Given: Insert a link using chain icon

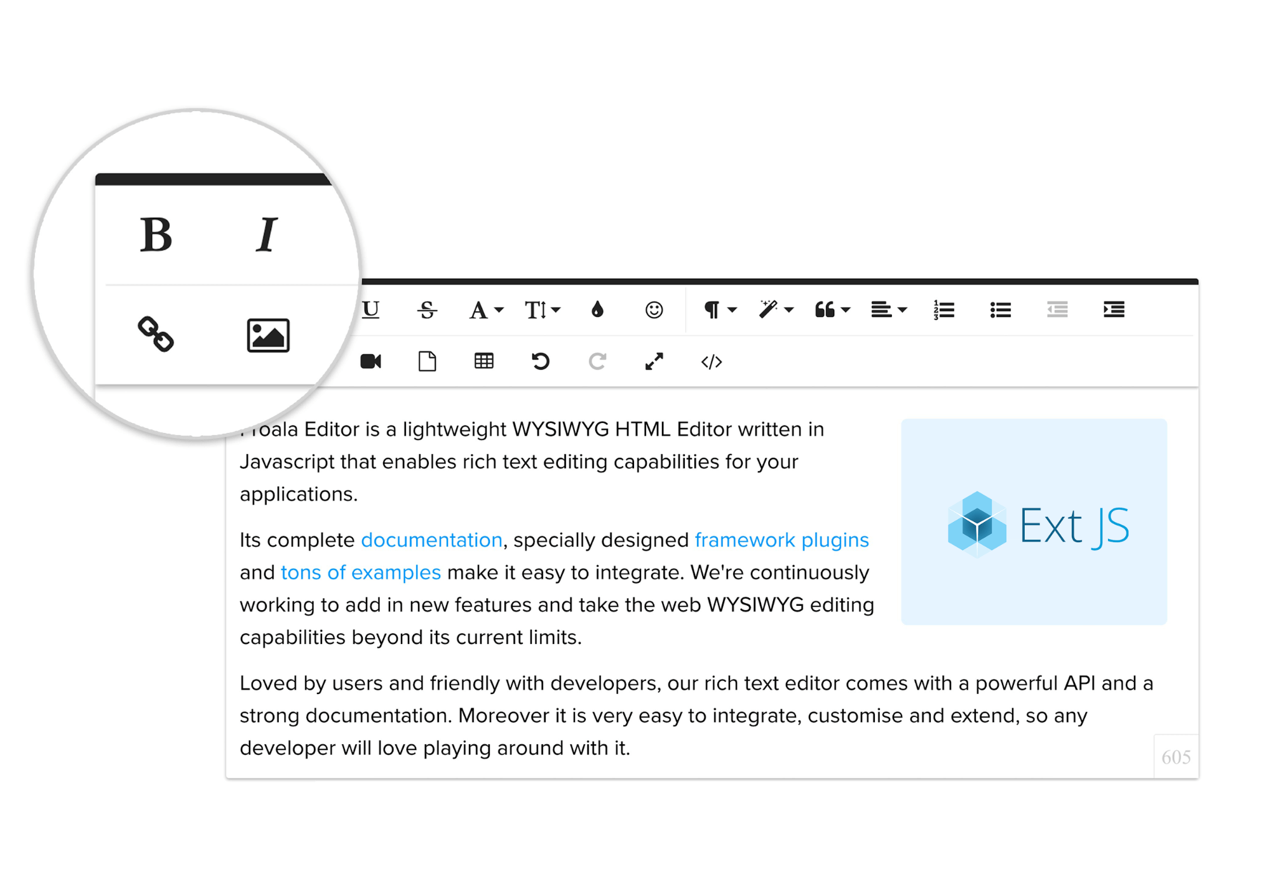Looking at the screenshot, I should pyautogui.click(x=156, y=334).
